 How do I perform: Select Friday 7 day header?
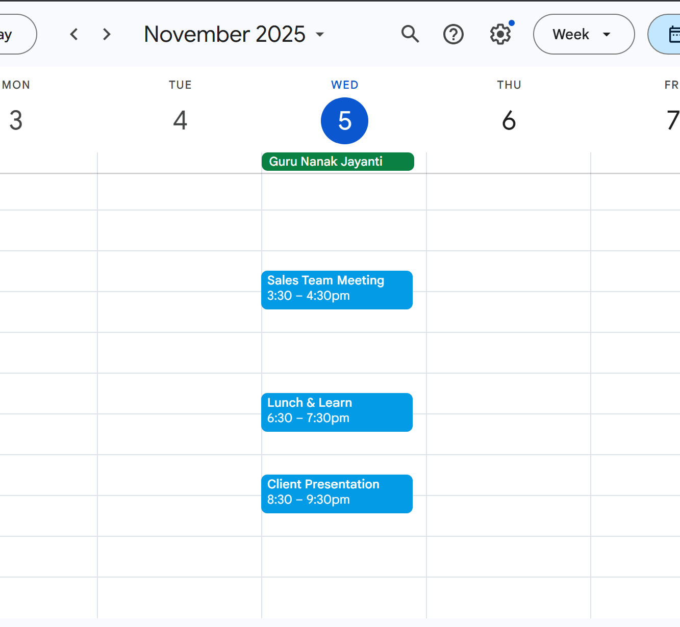click(x=672, y=121)
